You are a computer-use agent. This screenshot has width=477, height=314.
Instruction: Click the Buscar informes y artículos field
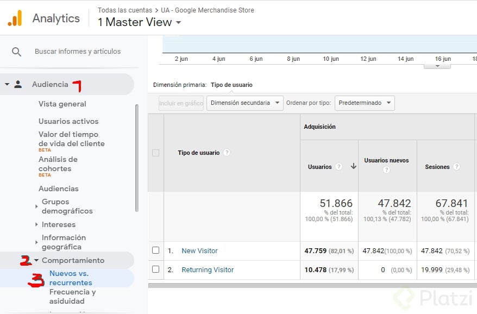(x=78, y=52)
